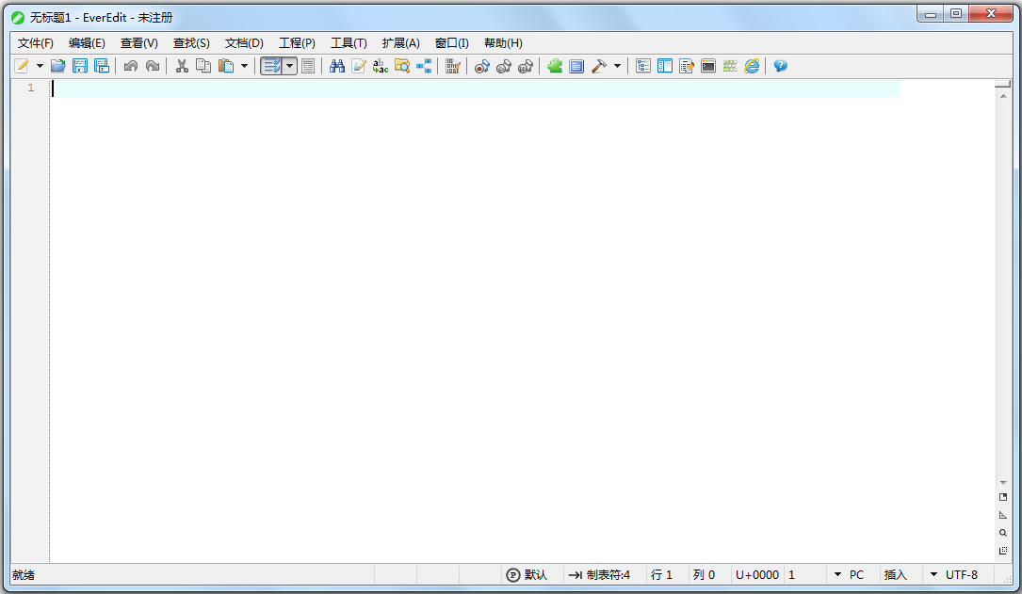Click the Replace 'ab ac' icon
Screen dimensions: 1022x594
pyautogui.click(x=381, y=66)
